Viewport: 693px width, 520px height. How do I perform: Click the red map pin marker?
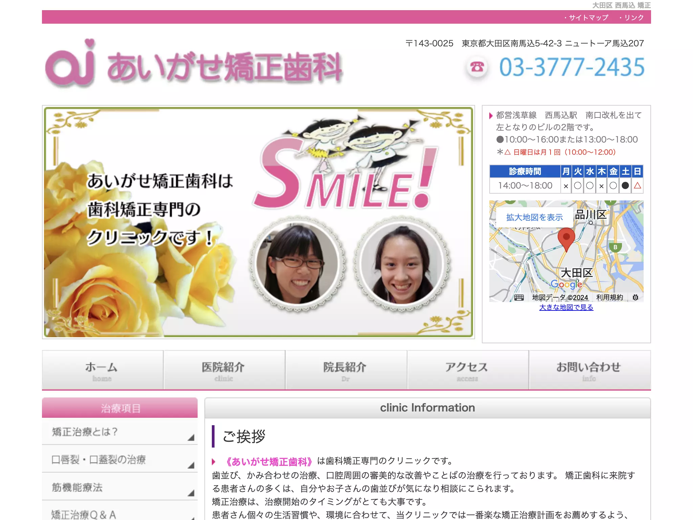click(566, 239)
